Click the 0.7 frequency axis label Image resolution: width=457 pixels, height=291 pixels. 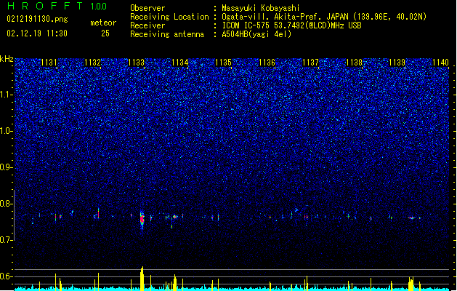(x=7, y=240)
